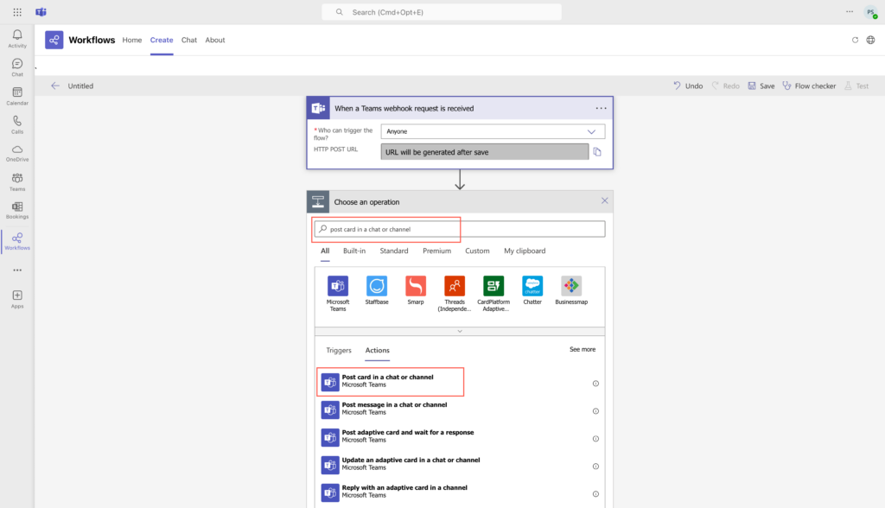Click the globe icon near the top right
The width and height of the screenshot is (885, 508).
tap(871, 40)
